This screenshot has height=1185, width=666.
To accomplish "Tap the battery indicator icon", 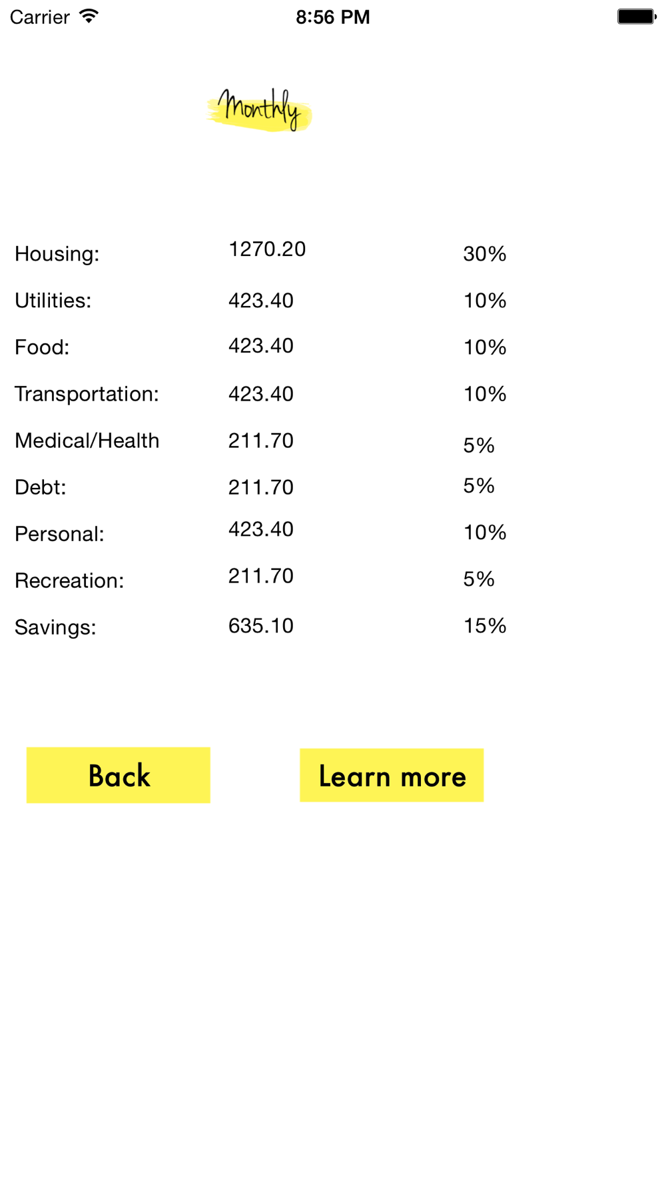I will (x=637, y=17).
